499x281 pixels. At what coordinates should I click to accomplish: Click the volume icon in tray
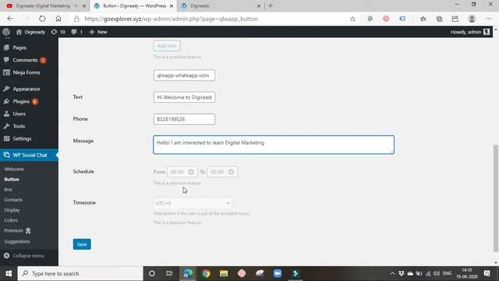(x=437, y=273)
